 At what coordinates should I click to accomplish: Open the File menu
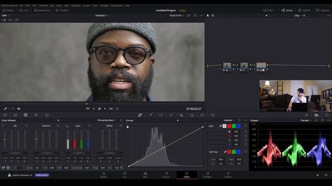21,6
